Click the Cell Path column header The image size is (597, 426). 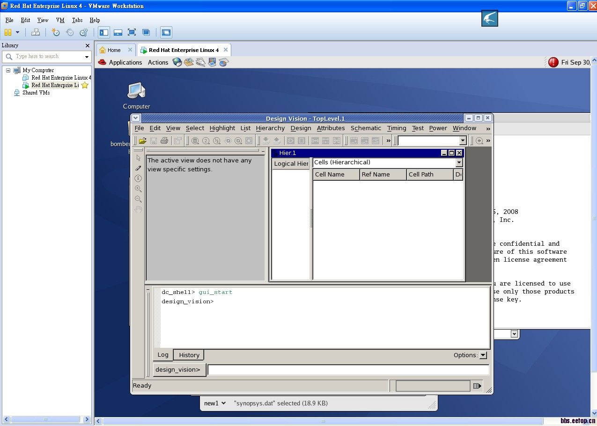coord(430,175)
